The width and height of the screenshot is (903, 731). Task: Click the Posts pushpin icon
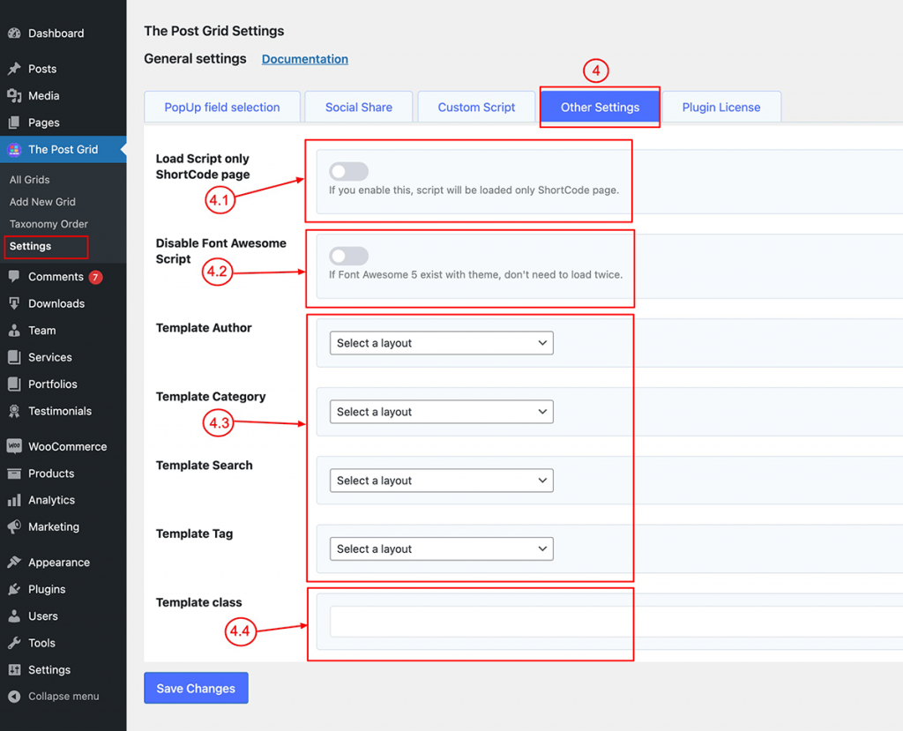14,69
